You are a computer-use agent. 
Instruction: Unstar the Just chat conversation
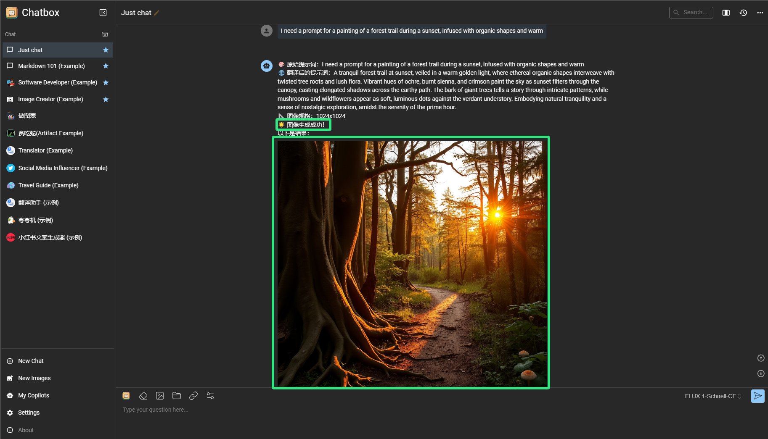(x=106, y=50)
